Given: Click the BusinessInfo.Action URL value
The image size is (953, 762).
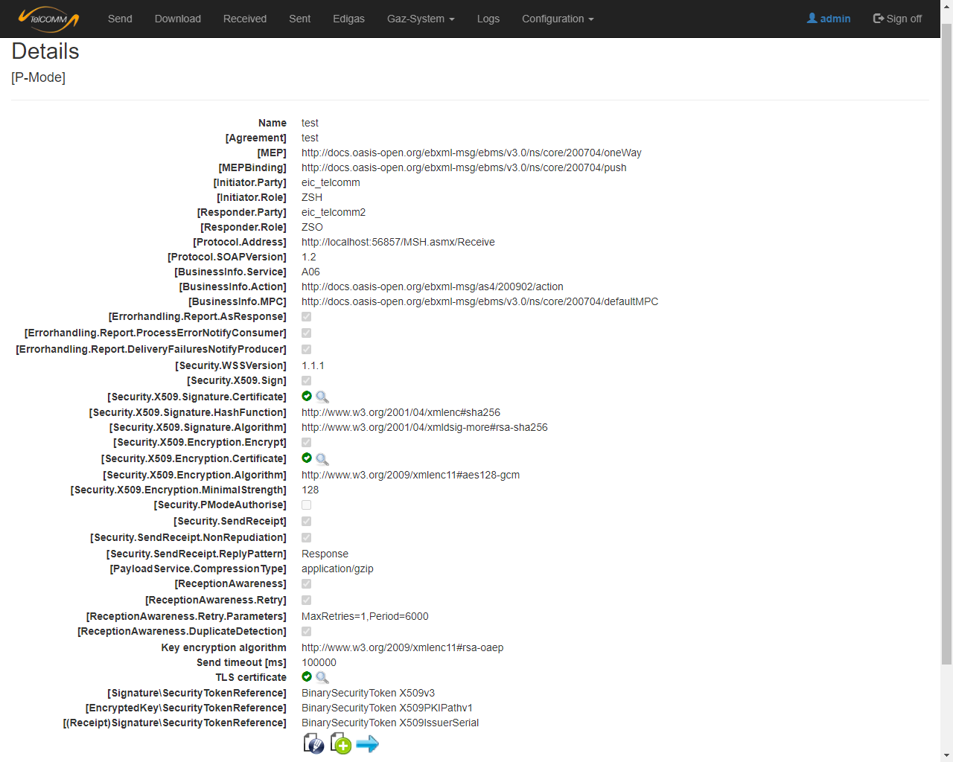Looking at the screenshot, I should (433, 286).
